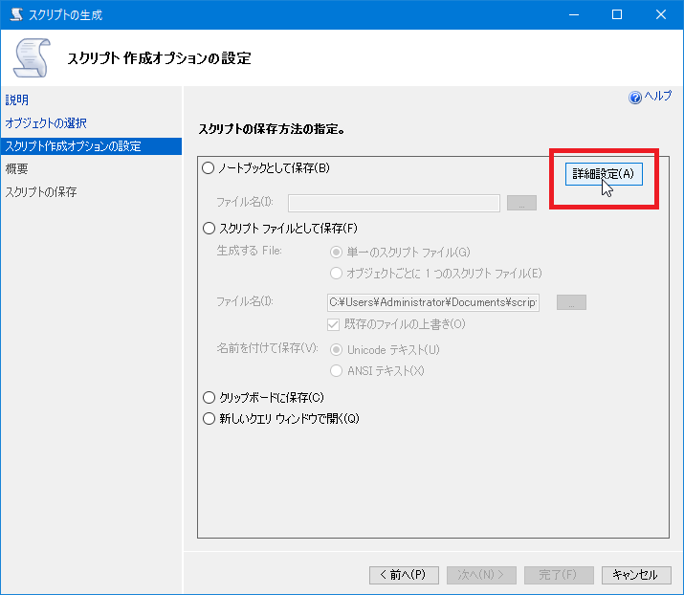Open 詳細設定 advanced options
Screen dimensions: 684x595
coord(603,174)
